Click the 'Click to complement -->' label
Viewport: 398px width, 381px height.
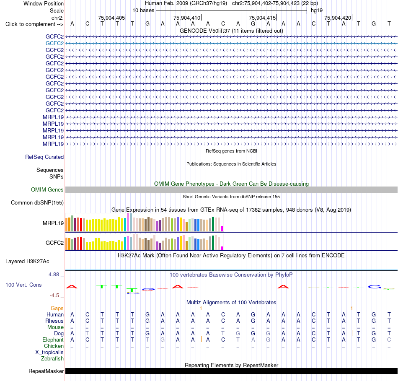coord(34,24)
